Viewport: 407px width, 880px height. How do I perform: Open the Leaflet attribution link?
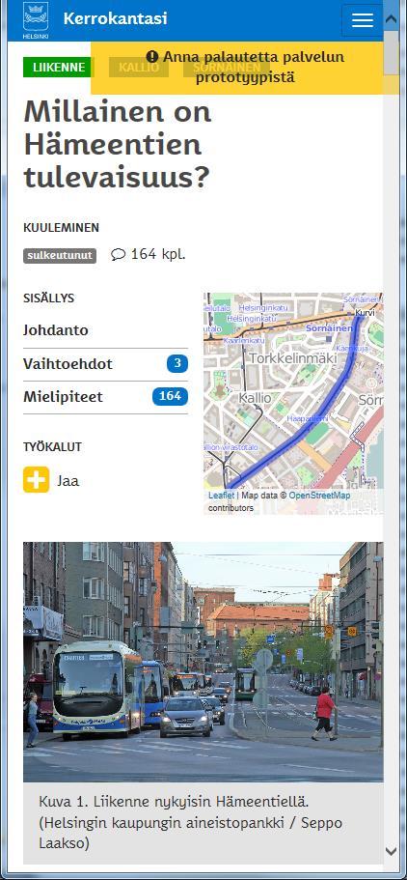coord(222,496)
